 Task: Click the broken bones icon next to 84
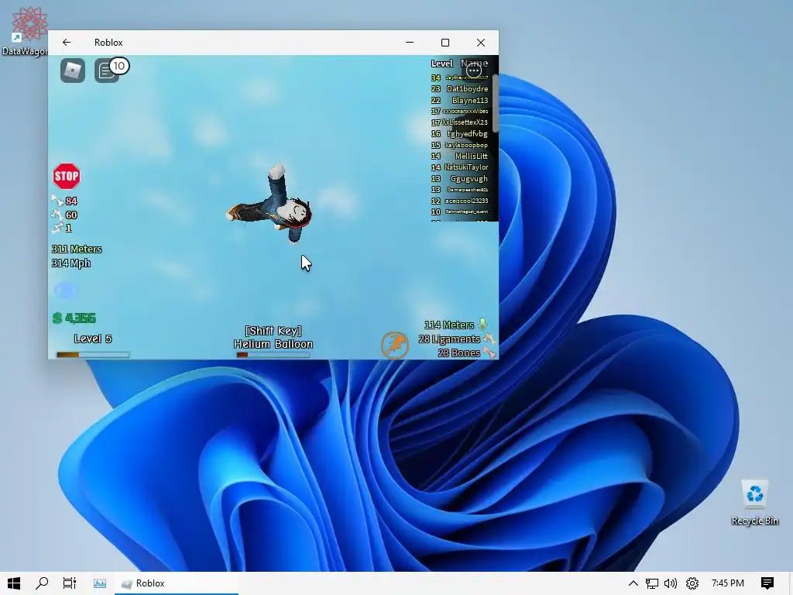click(57, 201)
